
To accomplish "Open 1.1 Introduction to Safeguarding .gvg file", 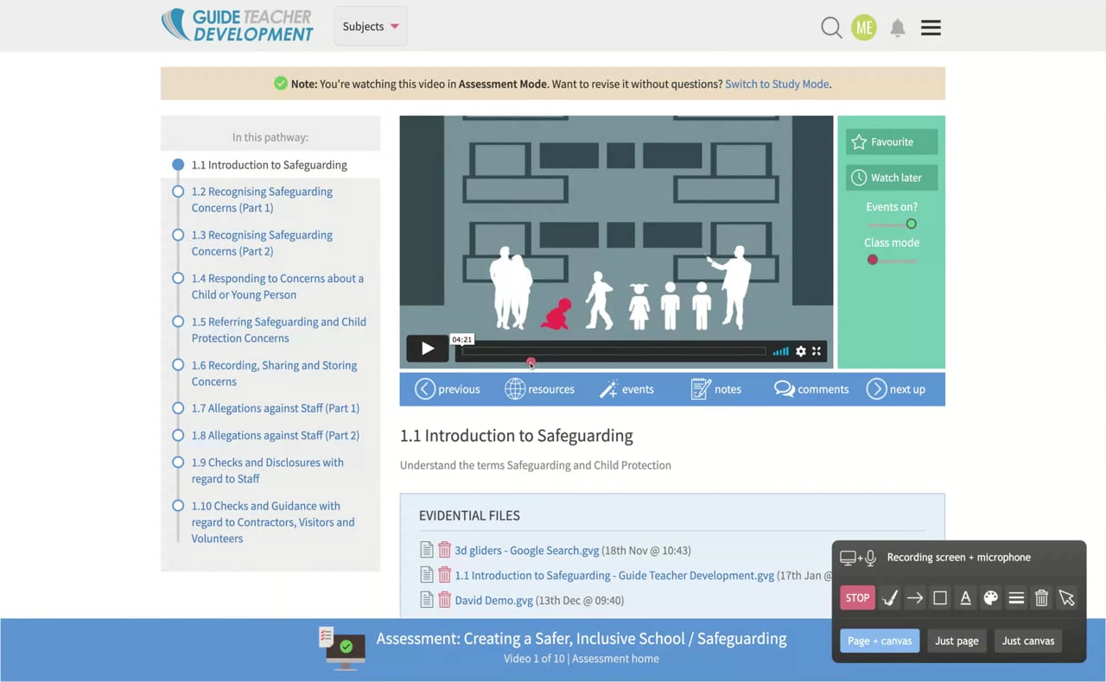I will [614, 575].
